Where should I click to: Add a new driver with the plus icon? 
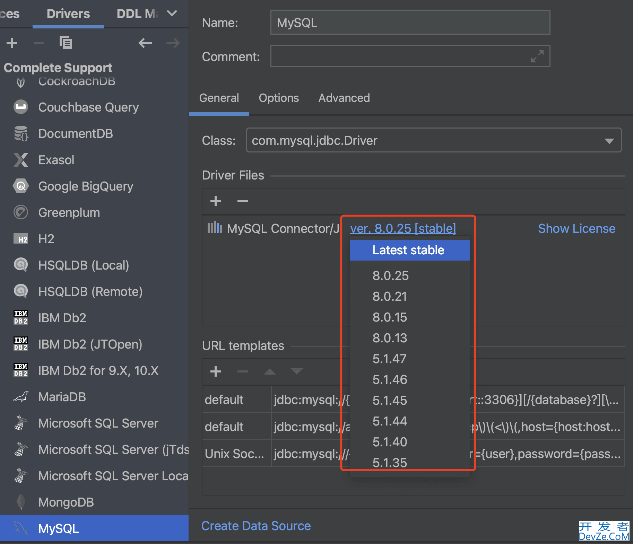click(x=12, y=43)
